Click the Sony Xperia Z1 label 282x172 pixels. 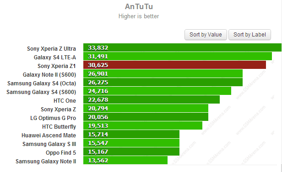[x=56, y=66]
